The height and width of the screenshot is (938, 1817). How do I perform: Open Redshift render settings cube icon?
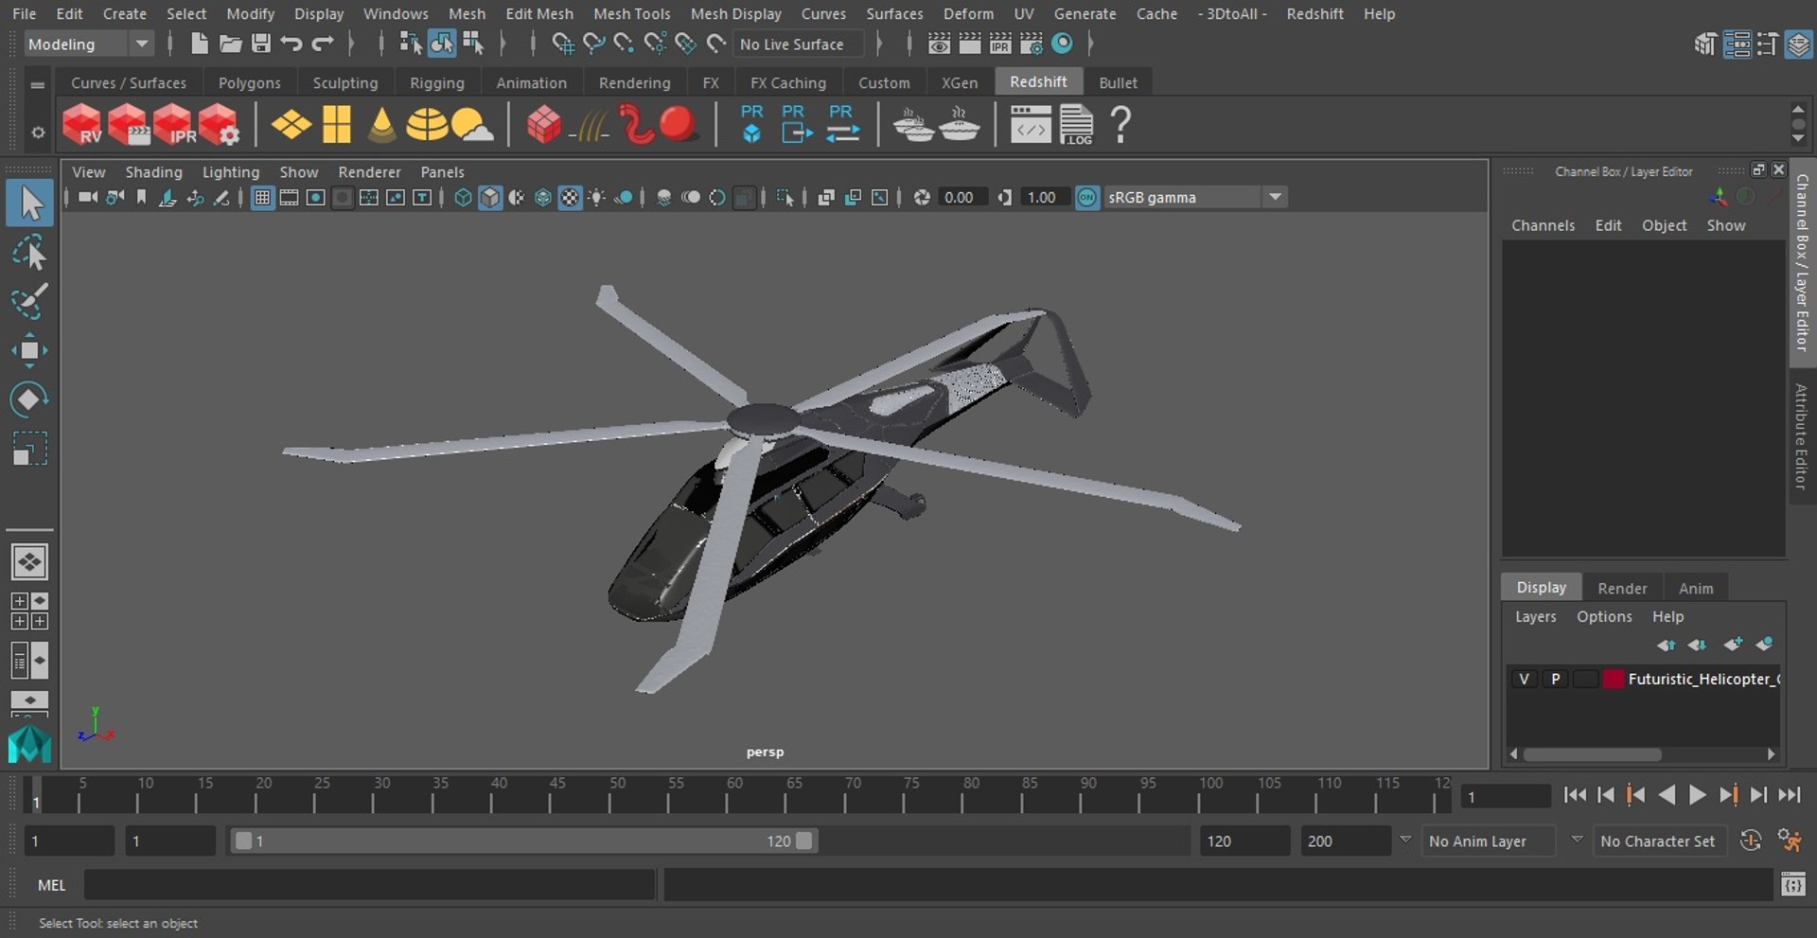pyautogui.click(x=219, y=124)
